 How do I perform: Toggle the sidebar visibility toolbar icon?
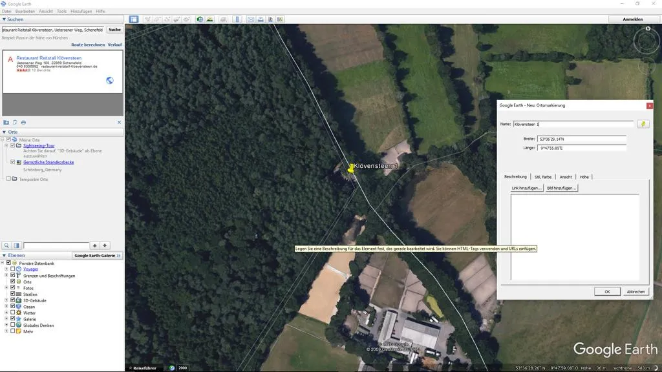tap(134, 19)
